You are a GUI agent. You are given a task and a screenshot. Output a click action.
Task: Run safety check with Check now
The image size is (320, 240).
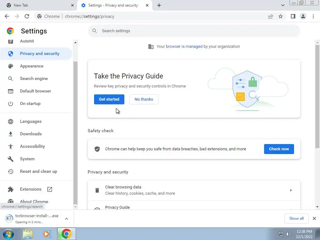pyautogui.click(x=279, y=149)
